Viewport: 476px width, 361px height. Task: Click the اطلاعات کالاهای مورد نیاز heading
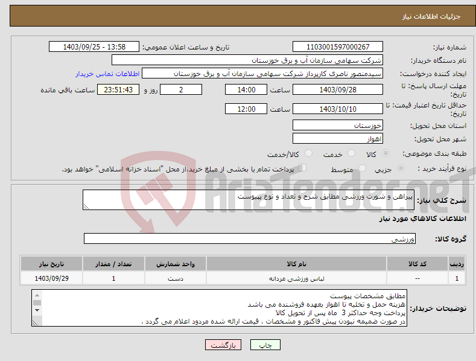pyautogui.click(x=422, y=219)
